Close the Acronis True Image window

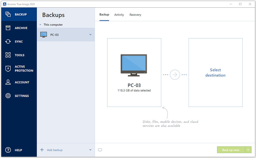click(x=250, y=4)
